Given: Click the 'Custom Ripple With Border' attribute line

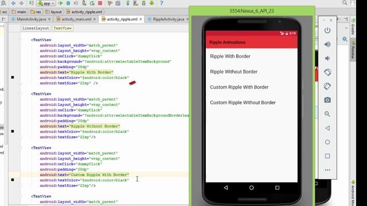Looking at the screenshot, I should 84,175.
